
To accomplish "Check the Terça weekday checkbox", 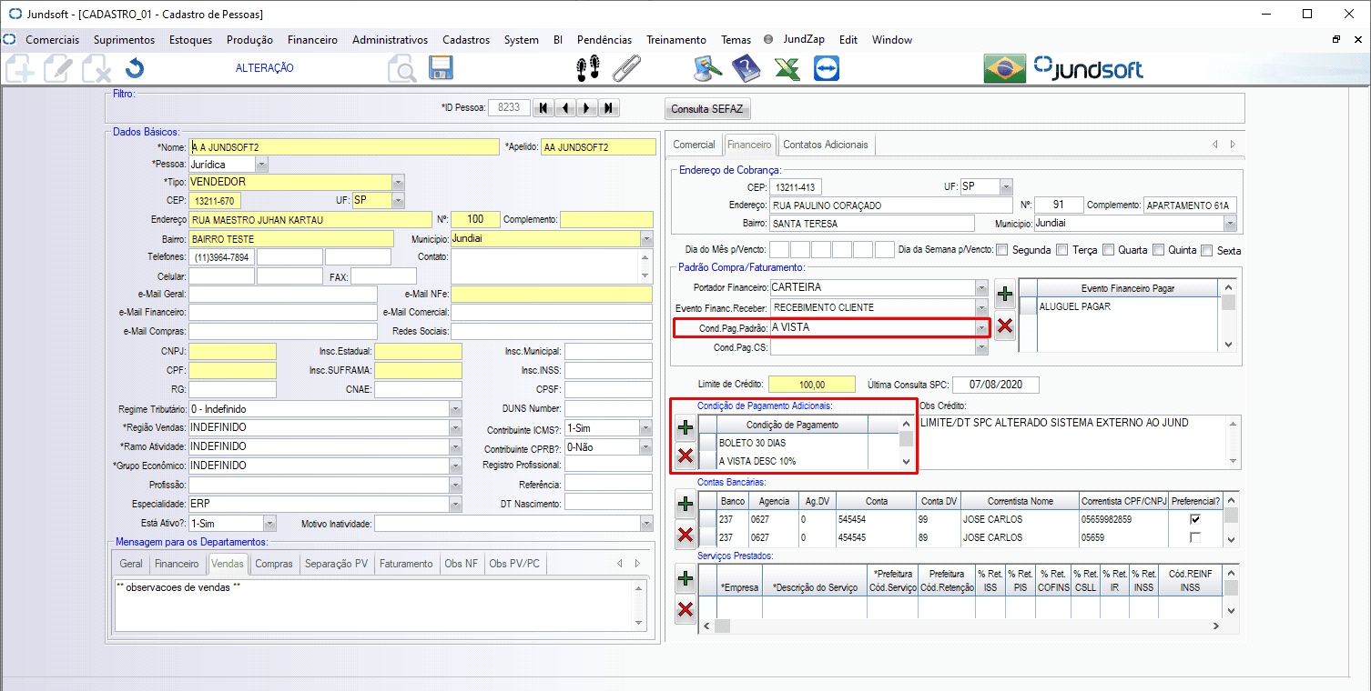I will 1061,250.
